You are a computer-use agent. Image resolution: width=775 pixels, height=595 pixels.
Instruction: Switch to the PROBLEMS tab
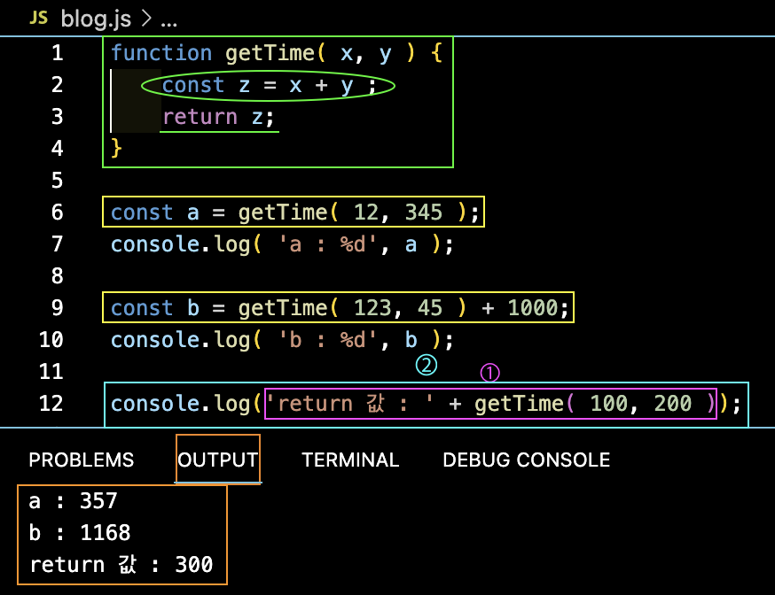click(81, 460)
